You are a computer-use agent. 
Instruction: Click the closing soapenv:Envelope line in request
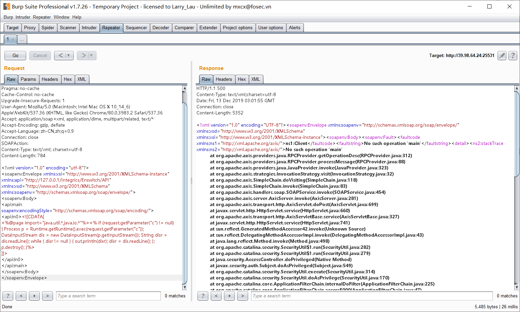pos(24,278)
